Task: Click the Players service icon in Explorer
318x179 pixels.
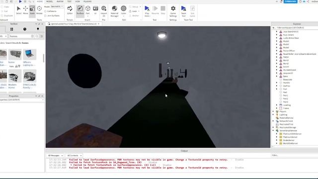Action: [x=277, y=111]
